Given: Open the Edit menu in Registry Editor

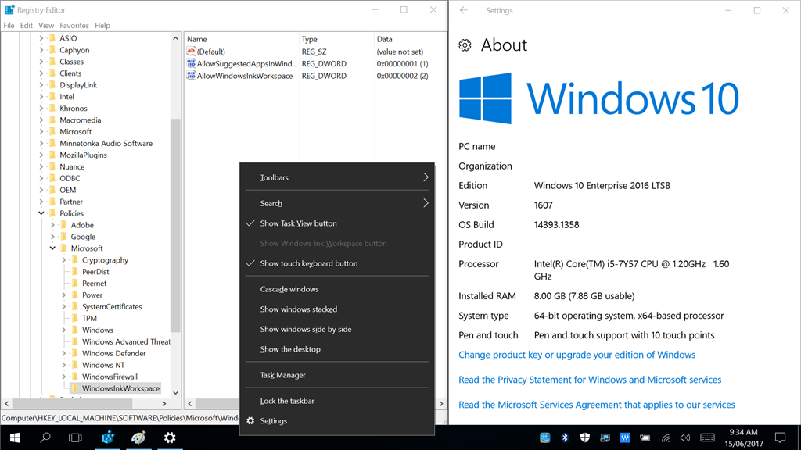Looking at the screenshot, I should 27,26.
